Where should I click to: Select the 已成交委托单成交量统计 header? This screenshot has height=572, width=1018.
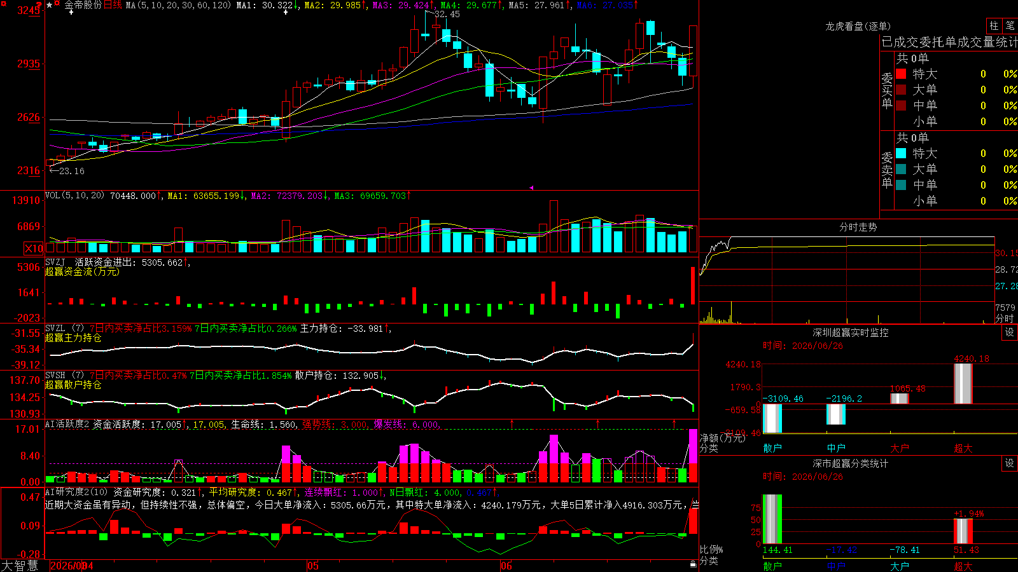coord(949,42)
